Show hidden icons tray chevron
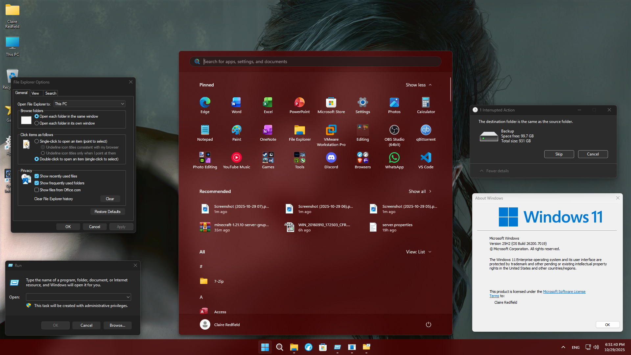631x355 pixels. 563,347
